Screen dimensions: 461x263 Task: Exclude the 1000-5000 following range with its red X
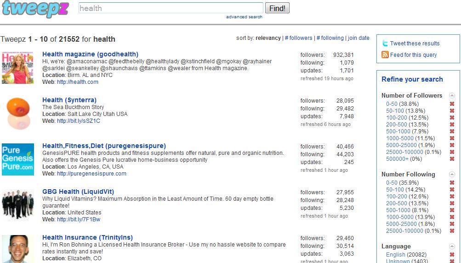[452, 217]
